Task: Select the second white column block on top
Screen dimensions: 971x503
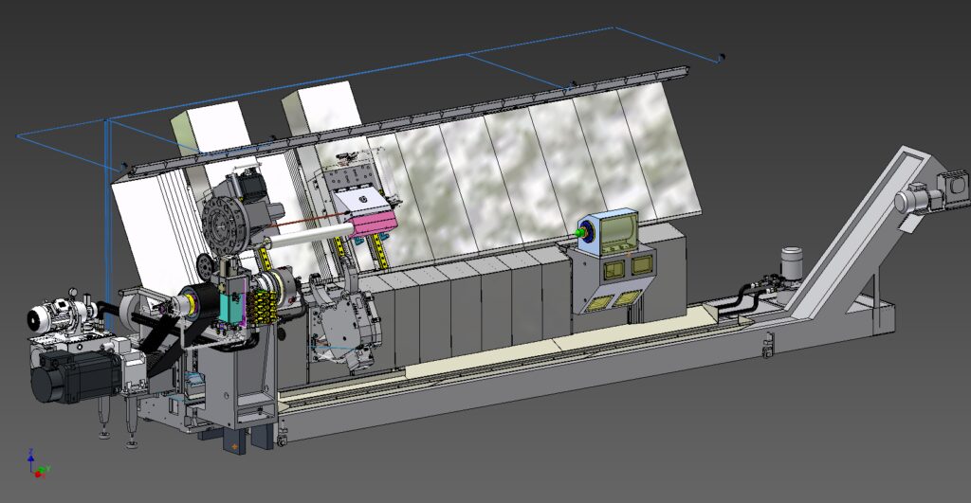Action: coord(322,110)
